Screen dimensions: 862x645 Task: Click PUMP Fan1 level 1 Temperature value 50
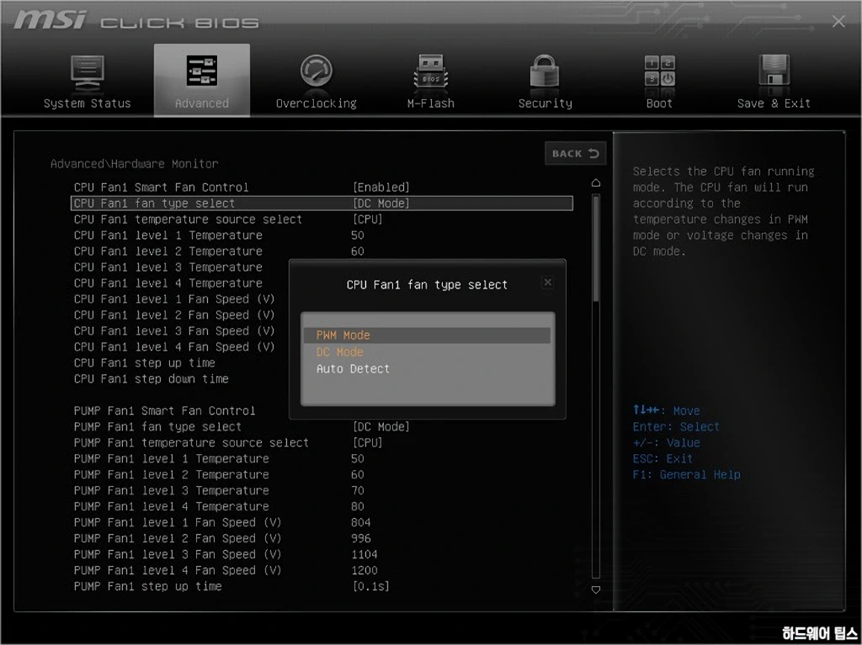point(357,458)
